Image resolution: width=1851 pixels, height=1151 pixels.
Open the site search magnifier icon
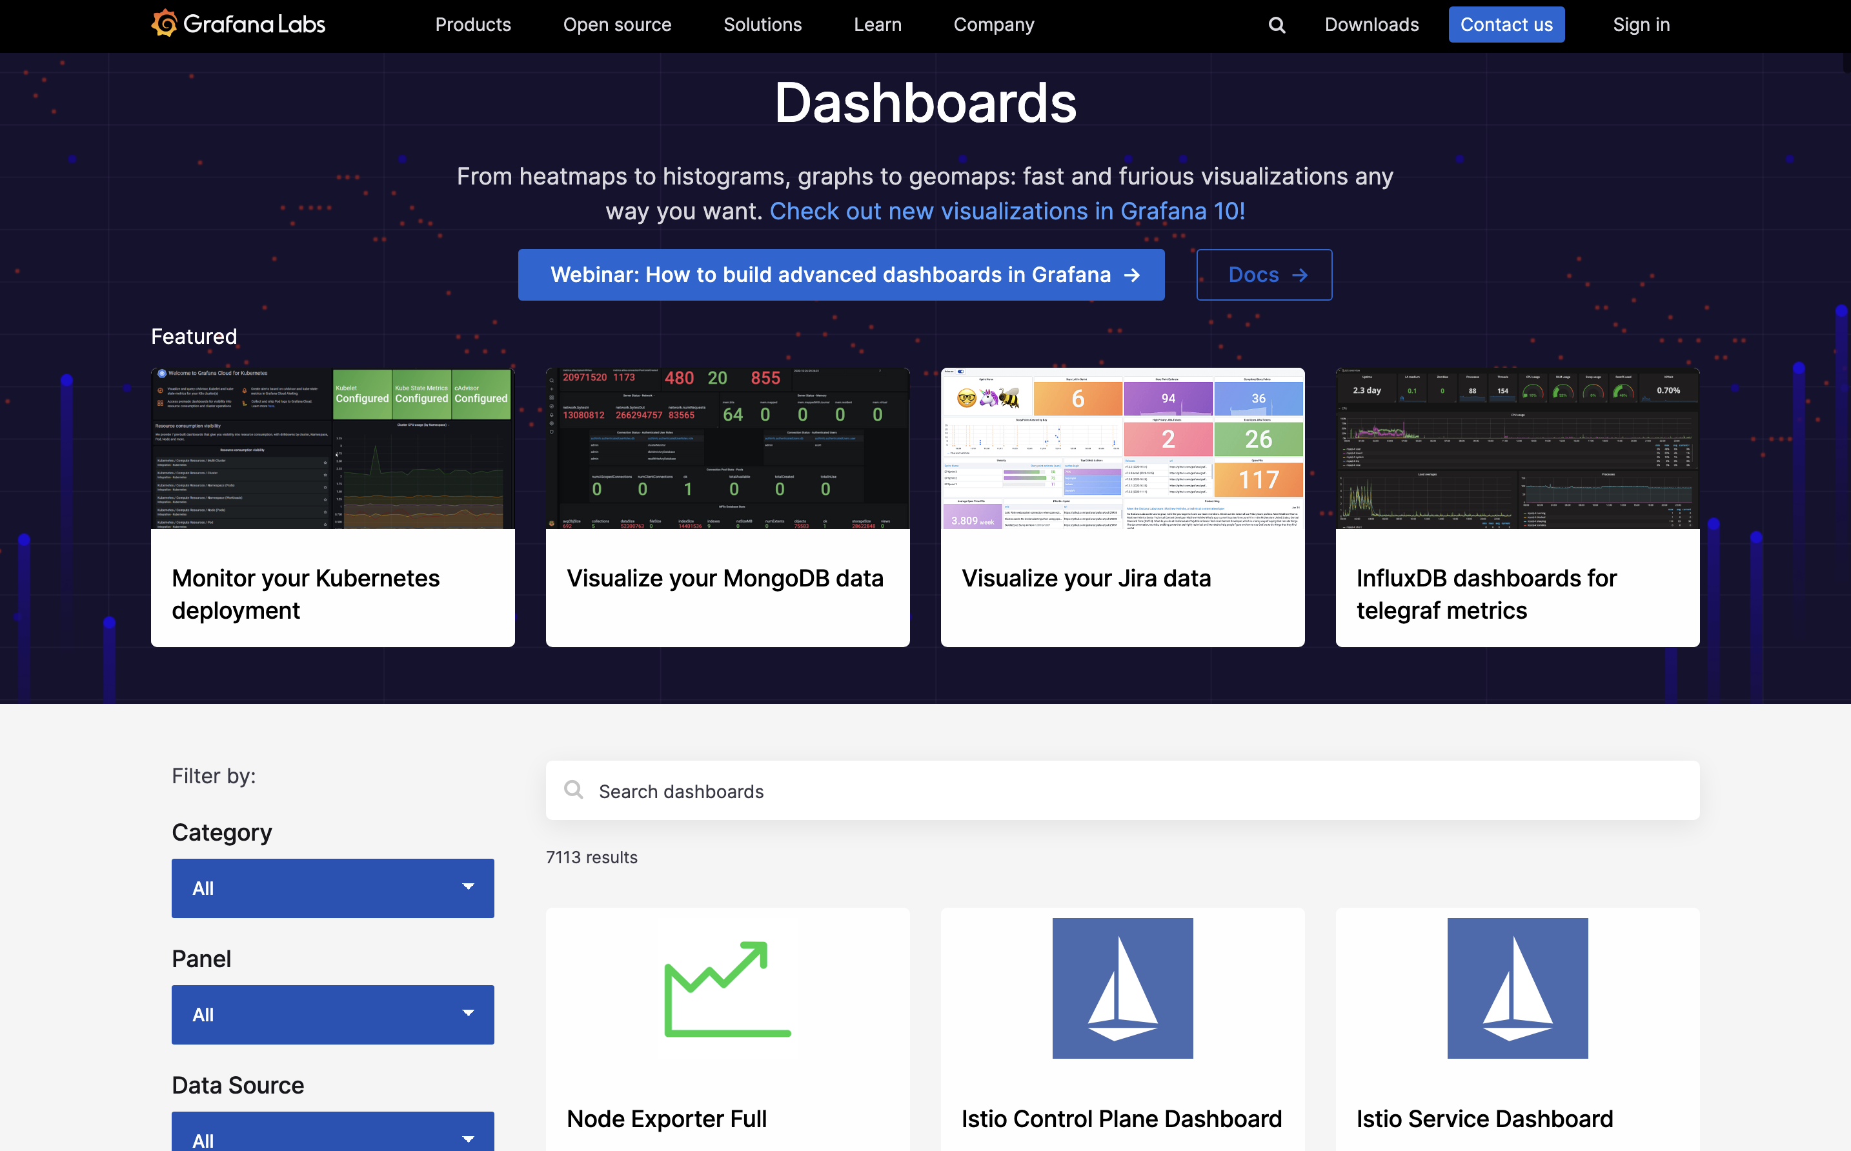tap(1277, 25)
